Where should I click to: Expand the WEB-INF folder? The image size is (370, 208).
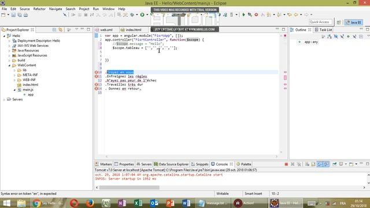coord(14,80)
